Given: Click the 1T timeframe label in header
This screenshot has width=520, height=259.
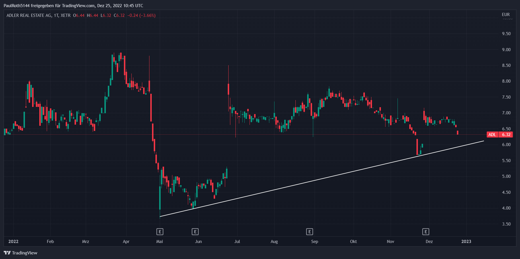Looking at the screenshot, I should coord(56,15).
